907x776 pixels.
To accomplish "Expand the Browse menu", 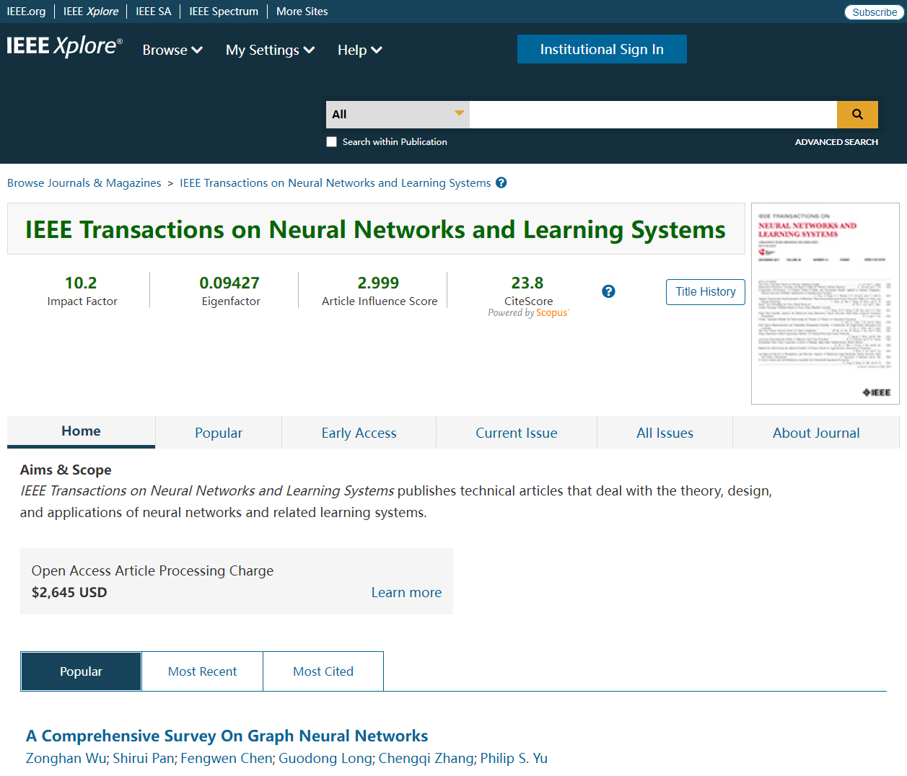I will (172, 50).
